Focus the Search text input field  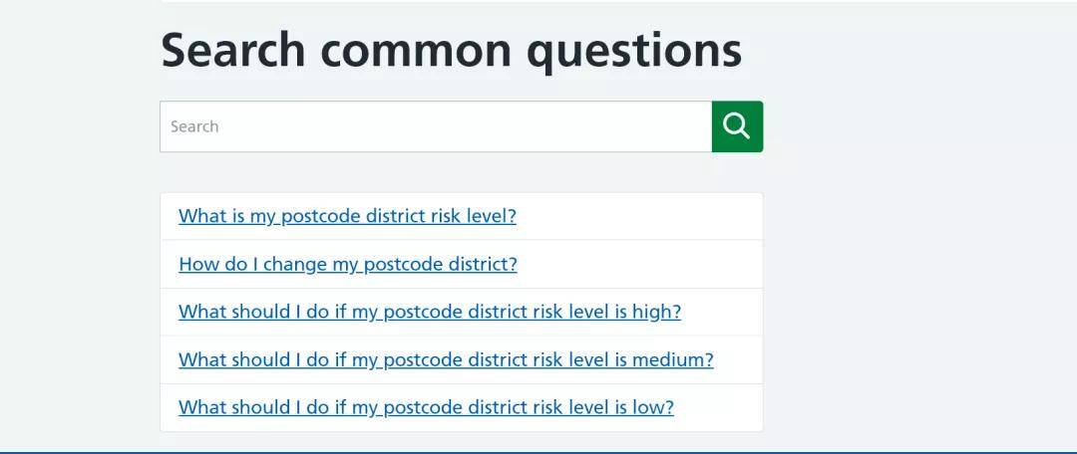(436, 126)
